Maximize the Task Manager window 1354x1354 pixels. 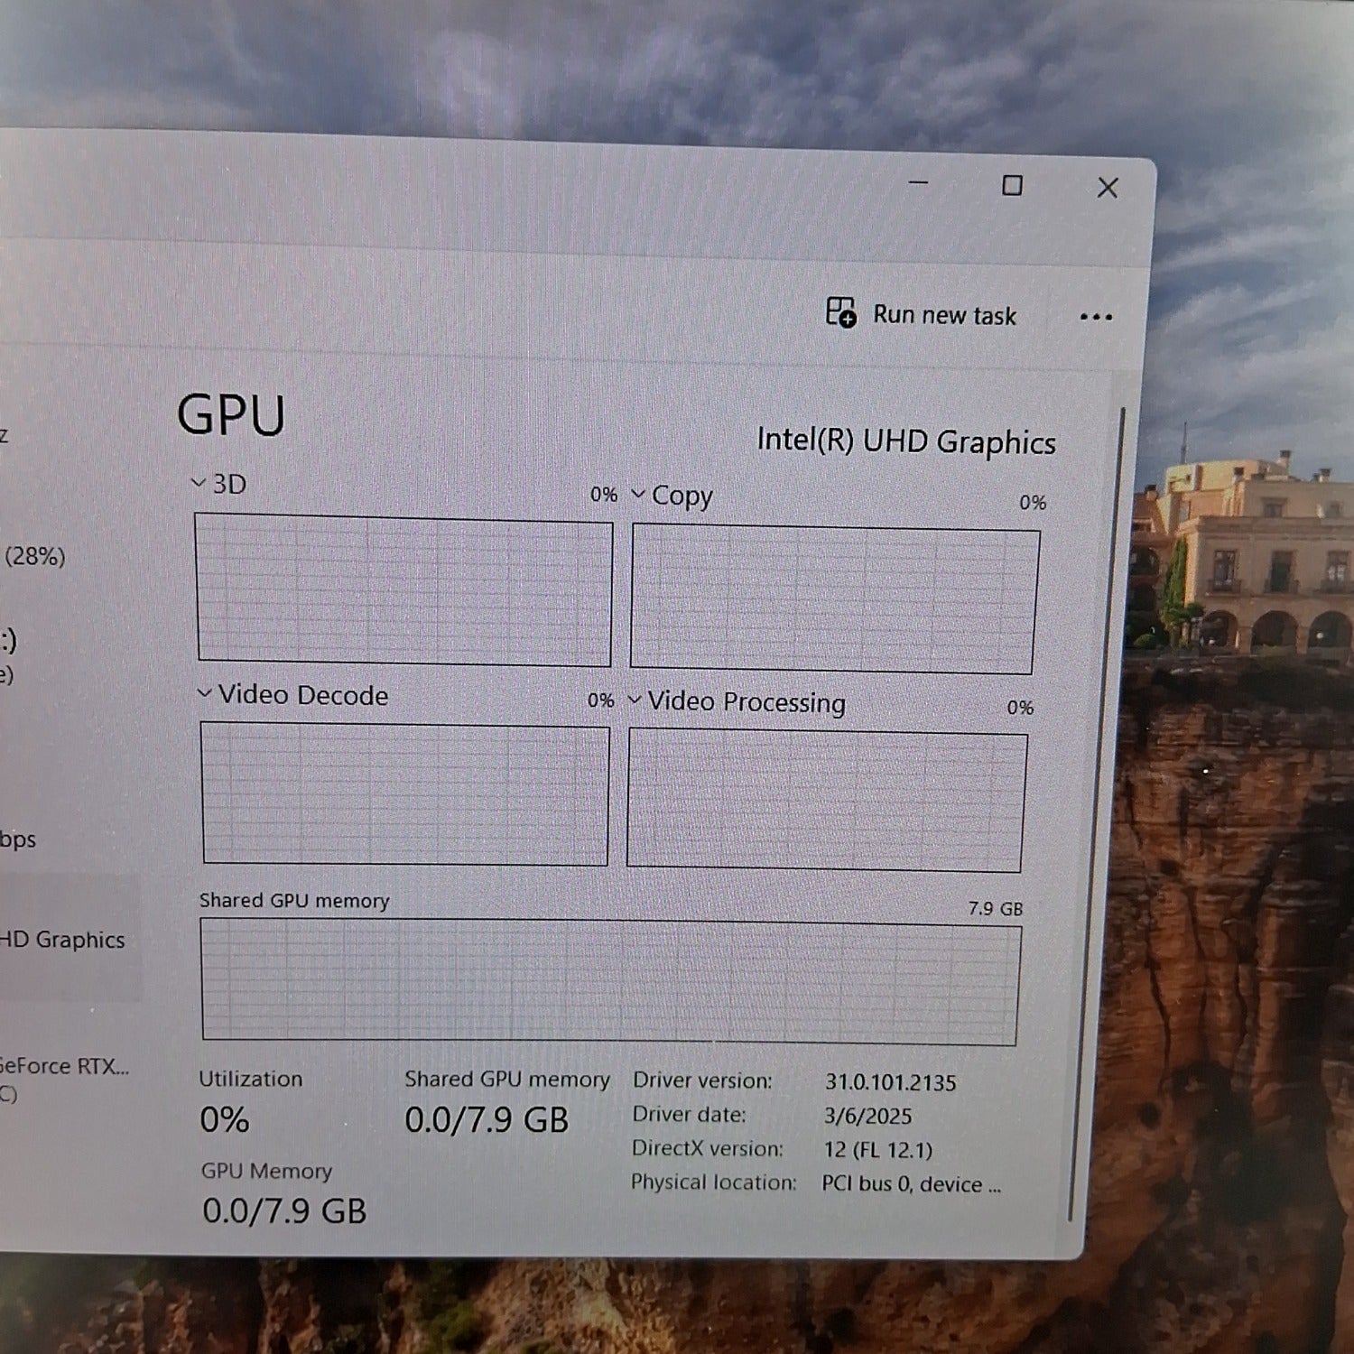pos(1012,186)
